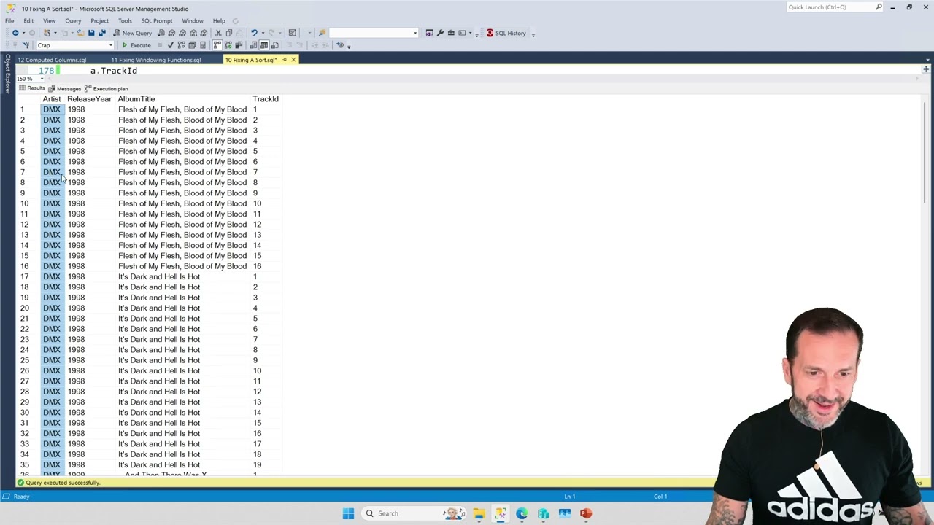Open the Object Explorer side tab
The image size is (934, 525).
coord(8,73)
